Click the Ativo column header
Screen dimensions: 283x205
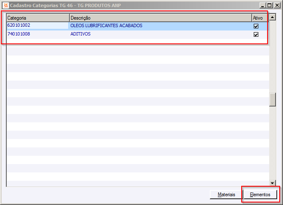[x=260, y=18]
